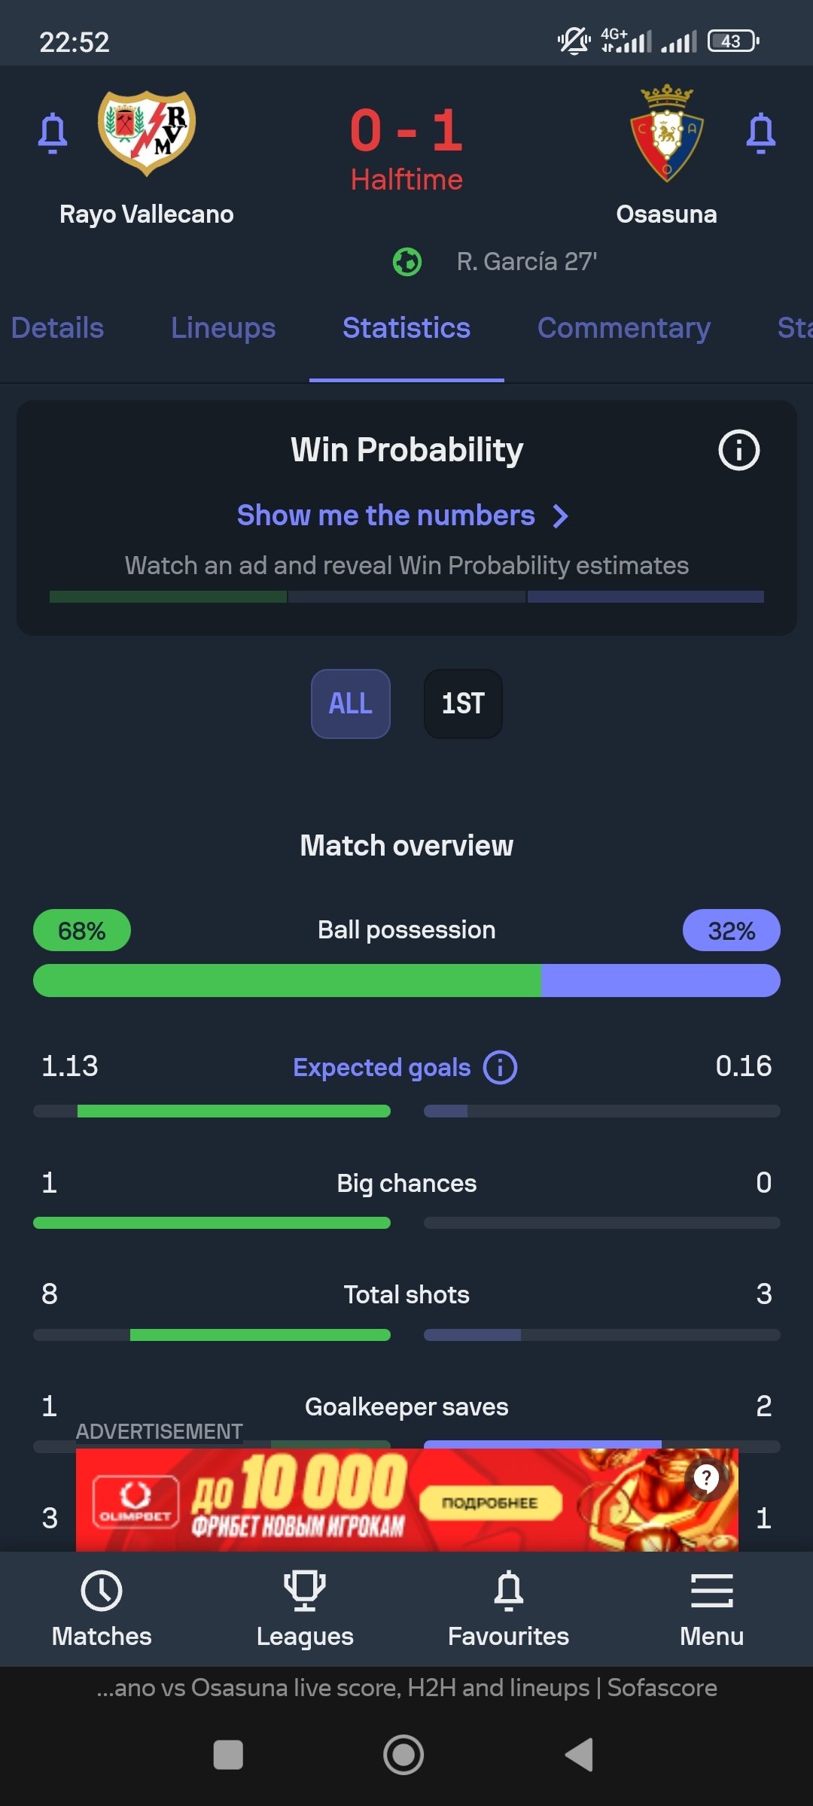Screen dimensions: 813x1806
Task: Click the Expected goals link
Action: (381, 1067)
